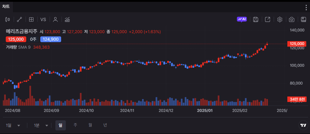Switch to the 년 yearly interval
310x134 pixels.
coord(105,125)
